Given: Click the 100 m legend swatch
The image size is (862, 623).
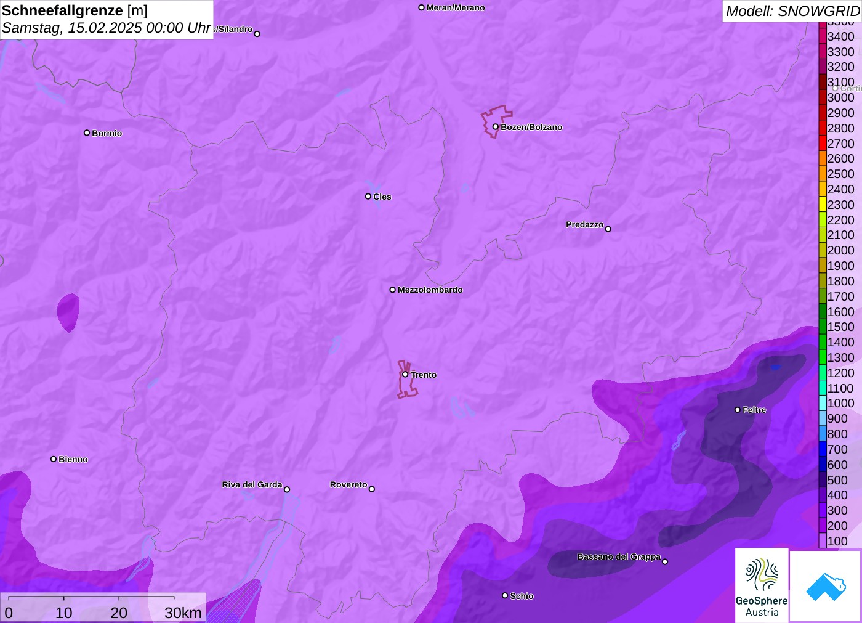Looking at the screenshot, I should click(823, 541).
